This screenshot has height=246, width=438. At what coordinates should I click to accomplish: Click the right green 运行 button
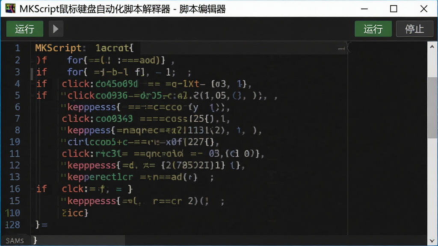373,29
